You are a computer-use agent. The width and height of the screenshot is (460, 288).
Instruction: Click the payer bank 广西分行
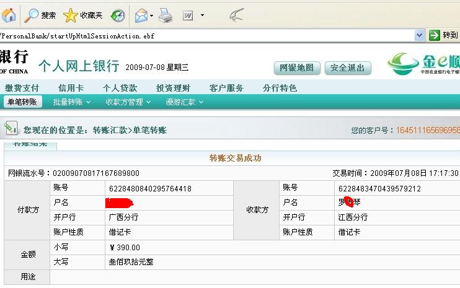tap(123, 217)
